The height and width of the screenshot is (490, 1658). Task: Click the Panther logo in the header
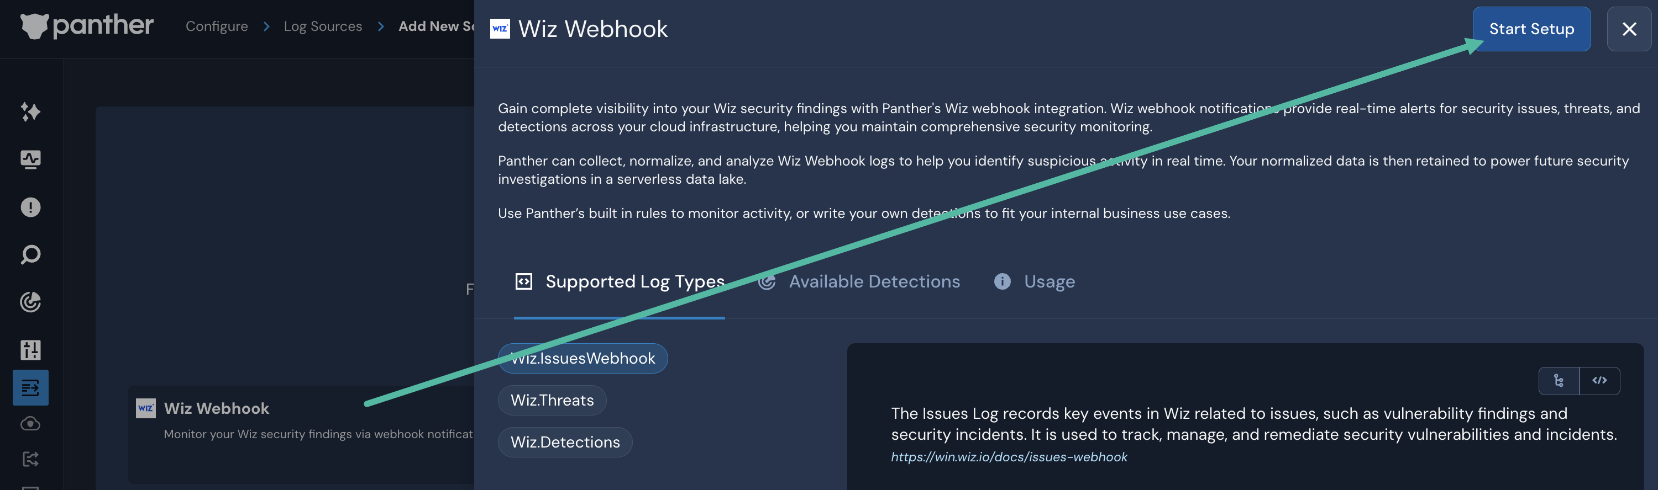(87, 26)
